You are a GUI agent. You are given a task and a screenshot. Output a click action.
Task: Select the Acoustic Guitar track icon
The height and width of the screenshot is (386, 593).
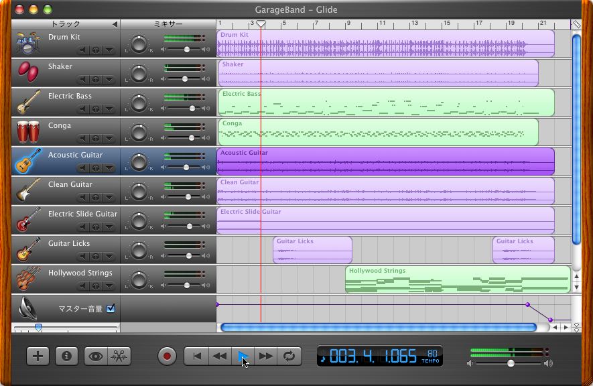(x=28, y=161)
